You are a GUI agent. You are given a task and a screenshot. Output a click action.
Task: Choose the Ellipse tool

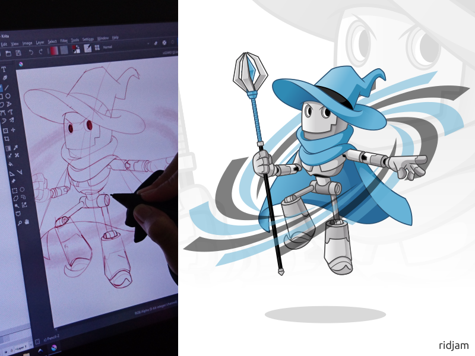(x=7, y=95)
